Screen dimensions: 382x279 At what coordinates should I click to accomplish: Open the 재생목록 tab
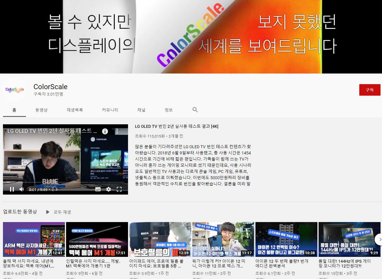(75, 110)
